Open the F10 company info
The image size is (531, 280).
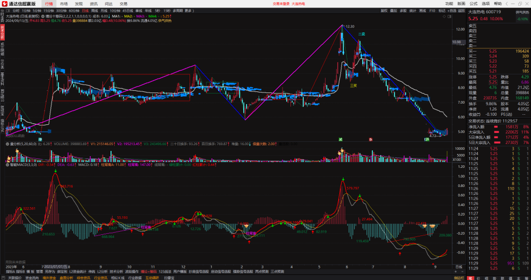(x=432, y=11)
